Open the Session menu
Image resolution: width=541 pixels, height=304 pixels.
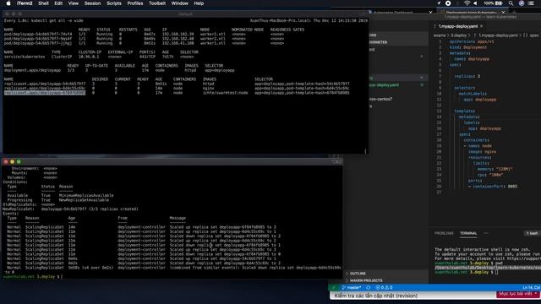coord(92,3)
